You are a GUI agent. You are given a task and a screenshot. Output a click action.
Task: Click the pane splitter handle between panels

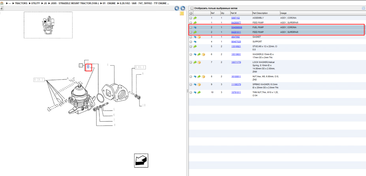pyautogui.click(x=187, y=91)
